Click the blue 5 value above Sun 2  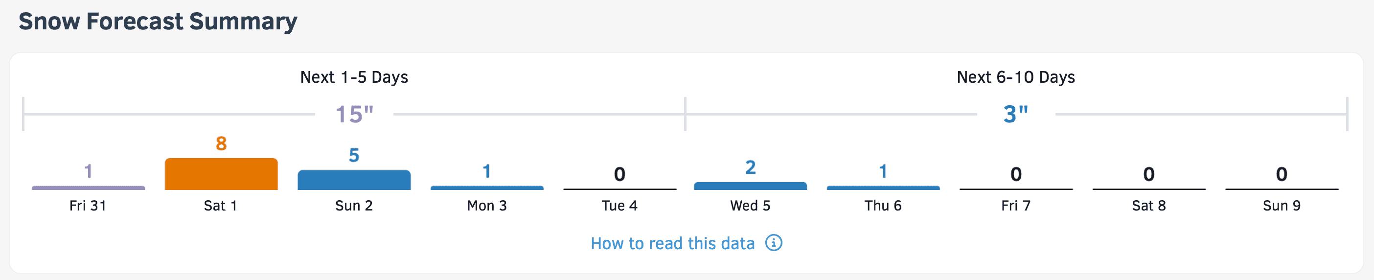click(x=354, y=155)
